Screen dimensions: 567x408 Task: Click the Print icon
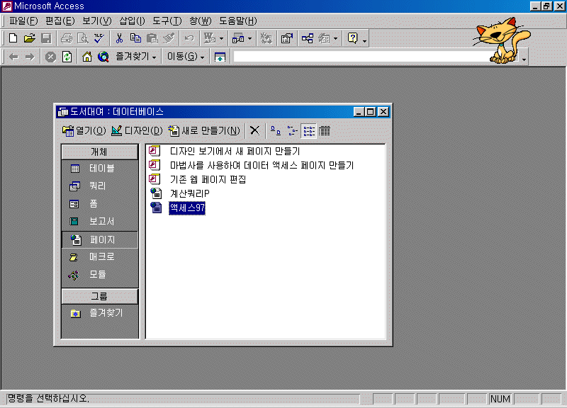(67, 38)
